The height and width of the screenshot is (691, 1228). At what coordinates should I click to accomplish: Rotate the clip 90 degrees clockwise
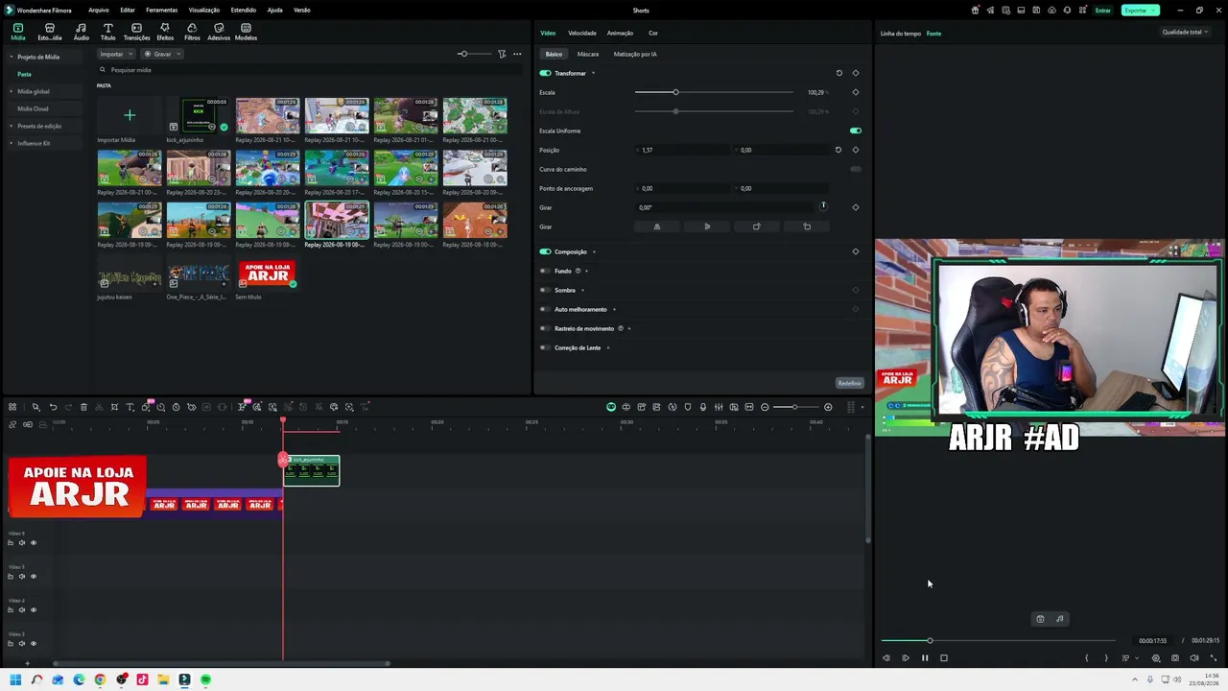(x=757, y=226)
